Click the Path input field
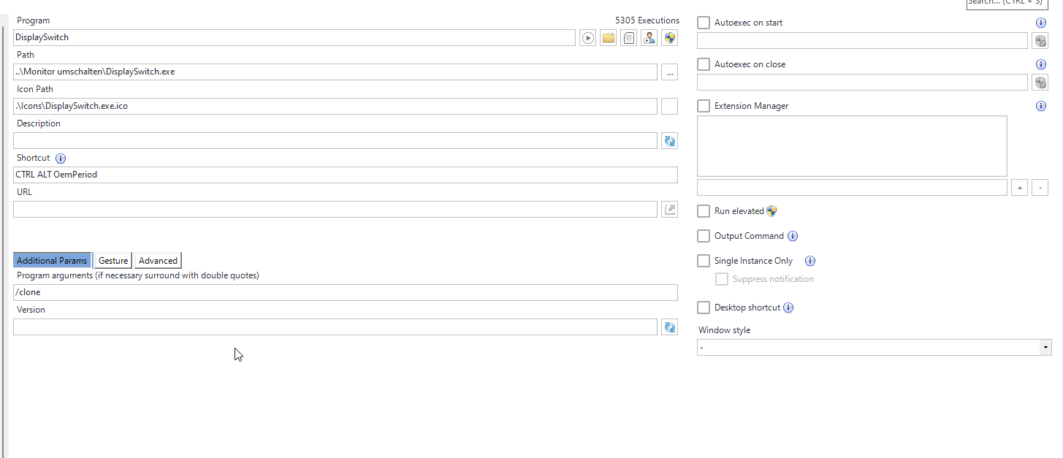 click(x=335, y=72)
